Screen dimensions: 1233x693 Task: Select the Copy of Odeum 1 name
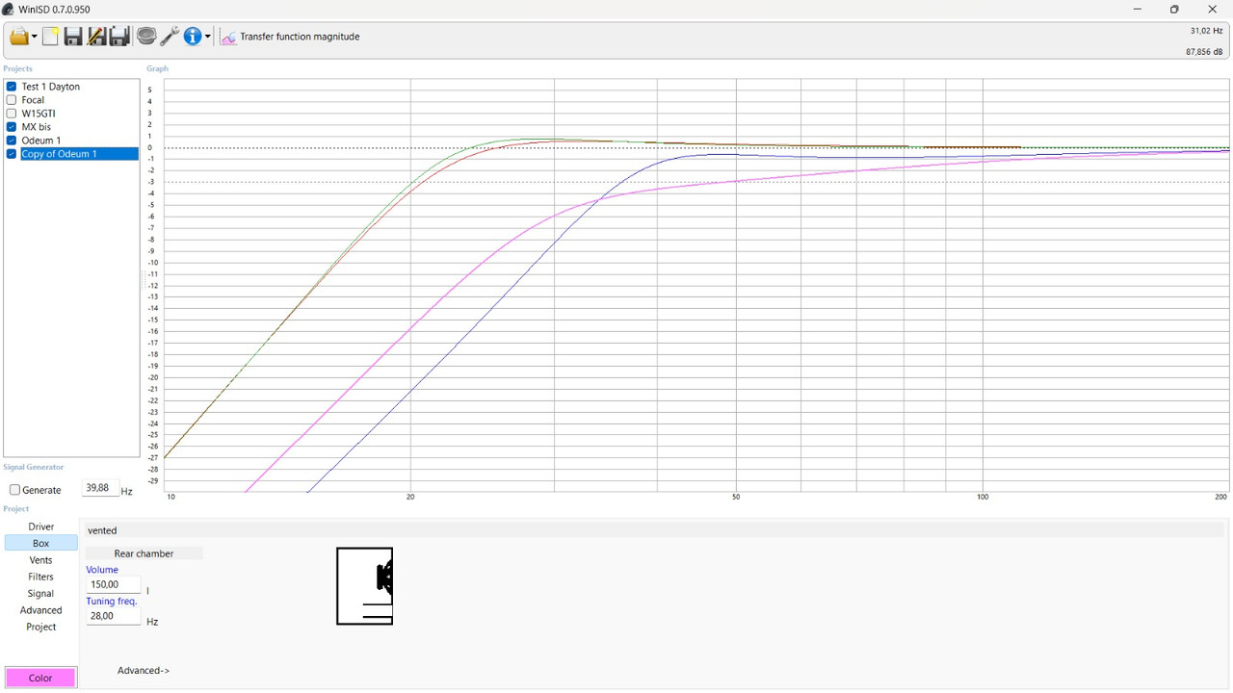[60, 154]
